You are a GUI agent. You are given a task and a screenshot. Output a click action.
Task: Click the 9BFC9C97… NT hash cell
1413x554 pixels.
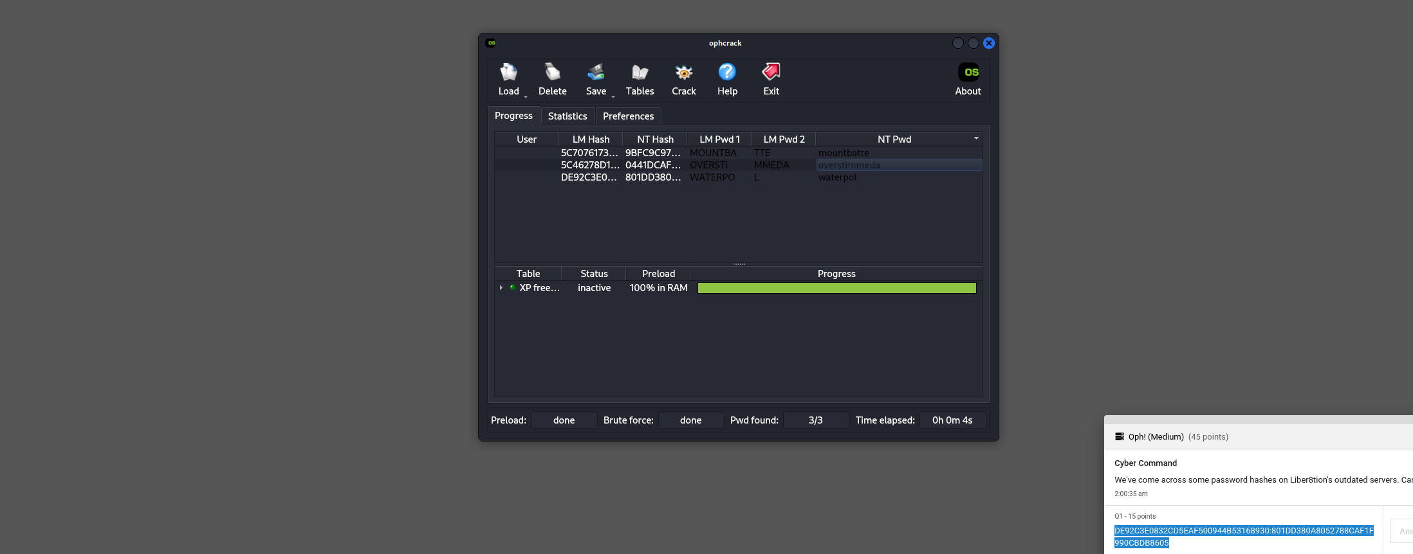coord(654,153)
